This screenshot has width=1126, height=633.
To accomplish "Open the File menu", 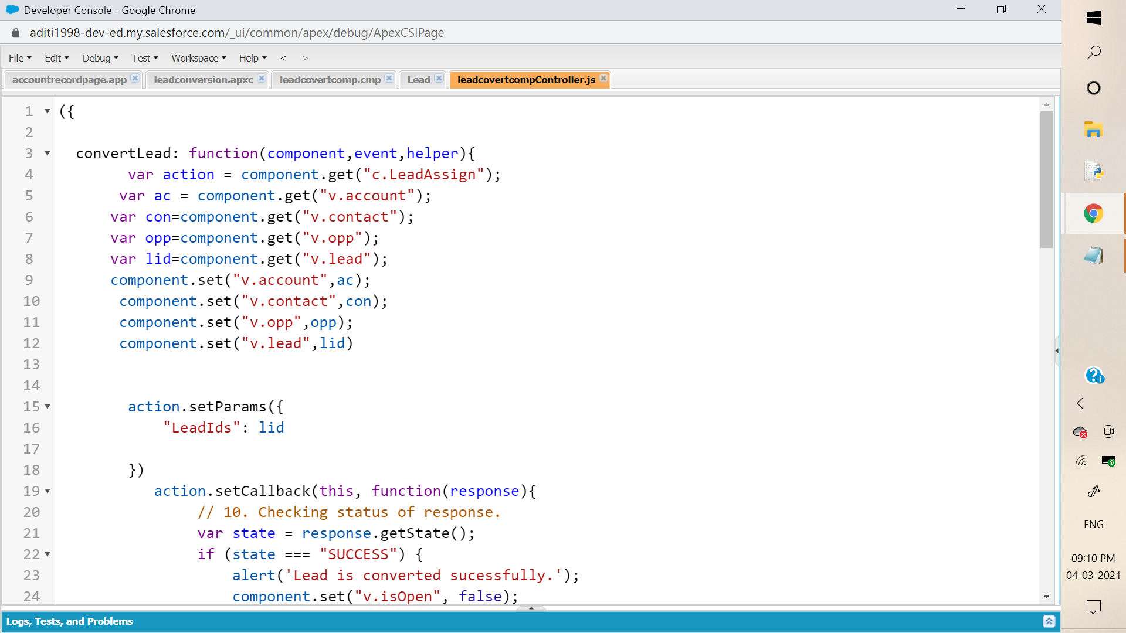I will pyautogui.click(x=20, y=58).
